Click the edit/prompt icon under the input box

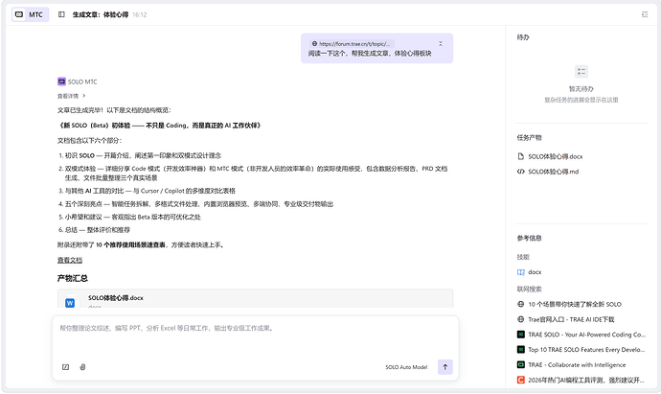[x=66, y=367]
